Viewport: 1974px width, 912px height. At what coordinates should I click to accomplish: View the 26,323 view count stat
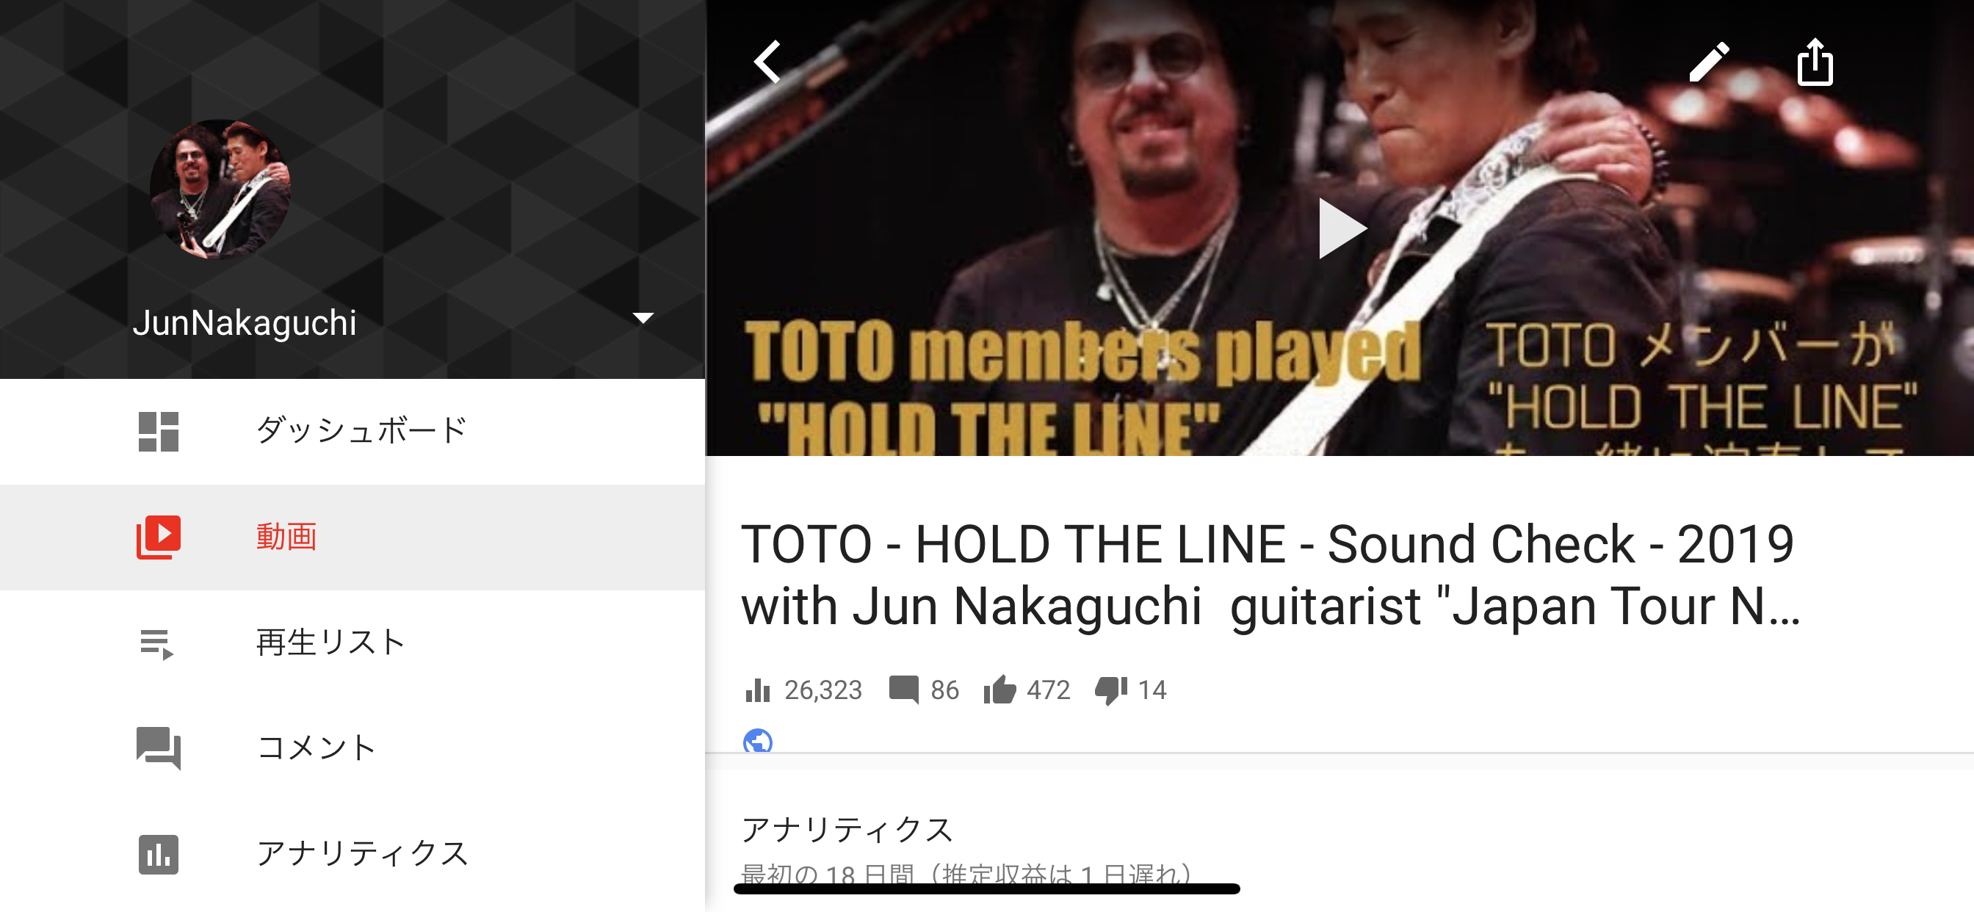803,690
